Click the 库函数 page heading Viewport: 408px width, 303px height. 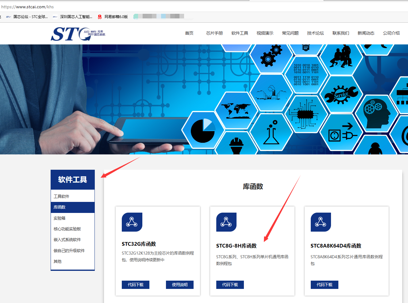[x=253, y=187]
